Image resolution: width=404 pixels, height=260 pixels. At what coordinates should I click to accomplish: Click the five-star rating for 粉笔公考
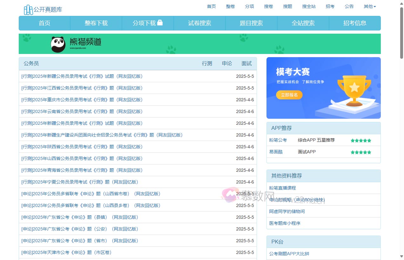pos(361,141)
